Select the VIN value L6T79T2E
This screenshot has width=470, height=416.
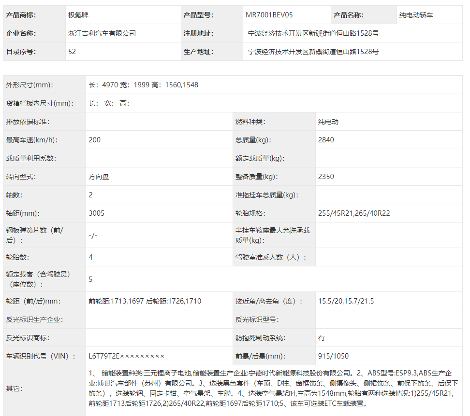click(127, 356)
